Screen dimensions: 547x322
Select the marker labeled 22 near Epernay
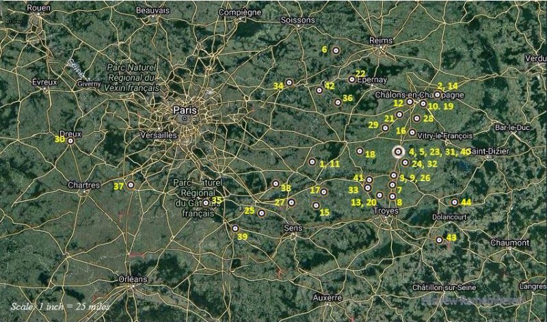tap(351, 79)
